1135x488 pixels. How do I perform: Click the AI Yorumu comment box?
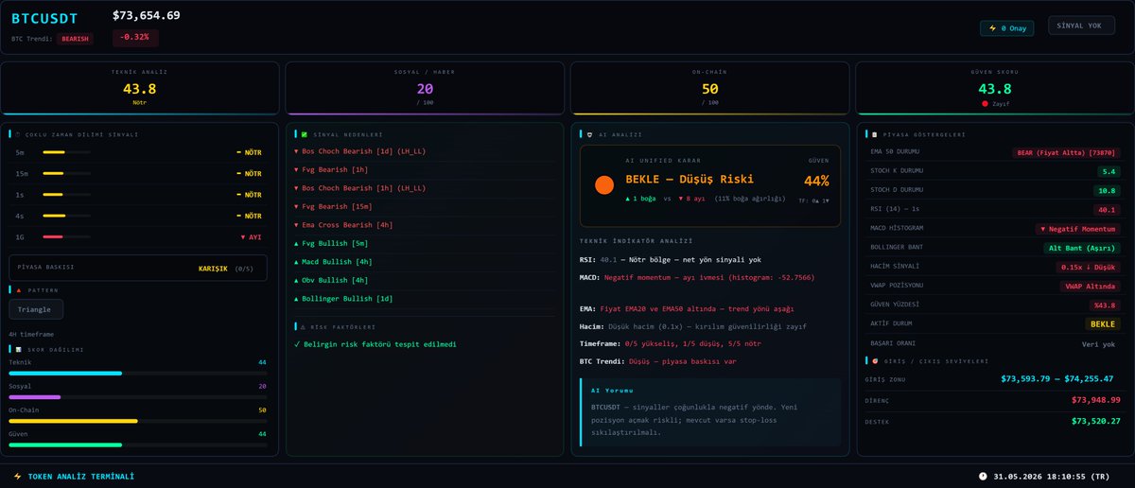tap(710, 411)
